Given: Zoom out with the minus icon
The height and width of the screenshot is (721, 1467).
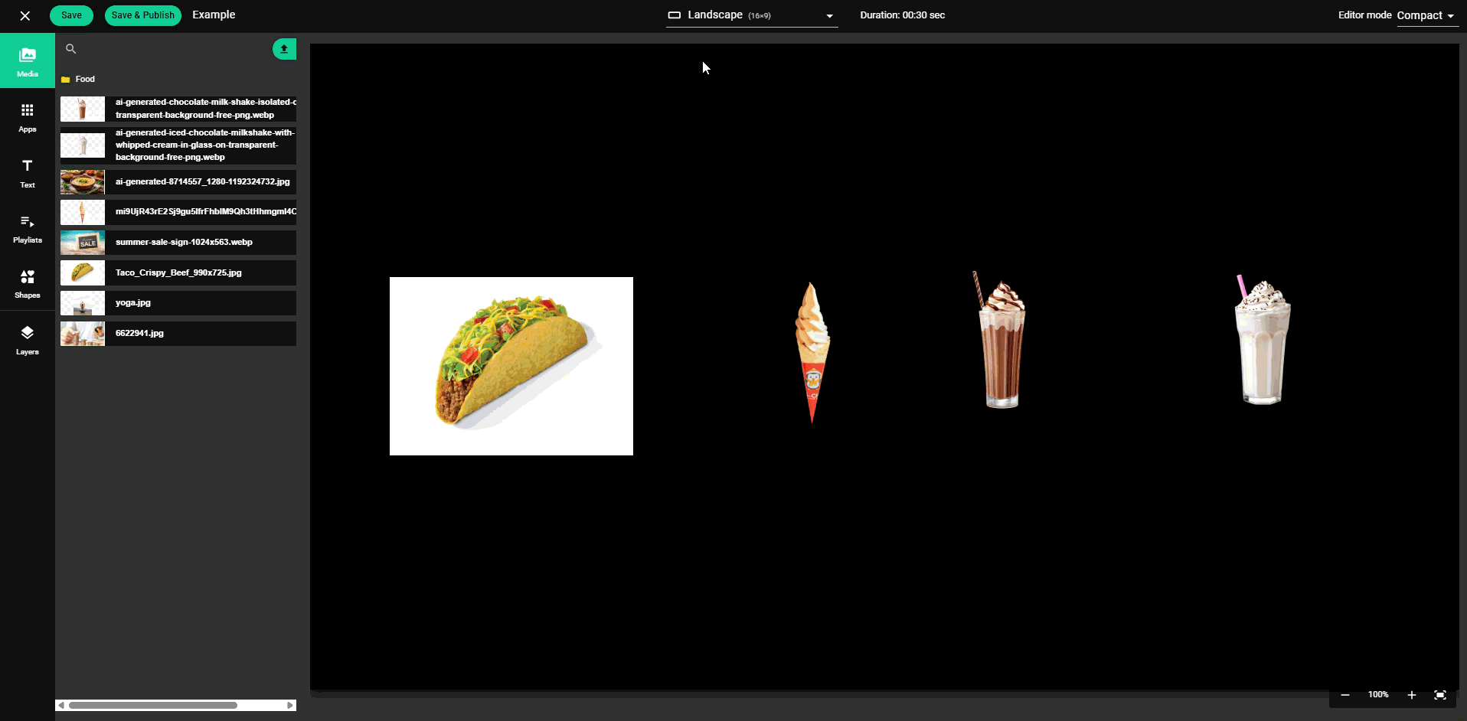Looking at the screenshot, I should coord(1345,695).
